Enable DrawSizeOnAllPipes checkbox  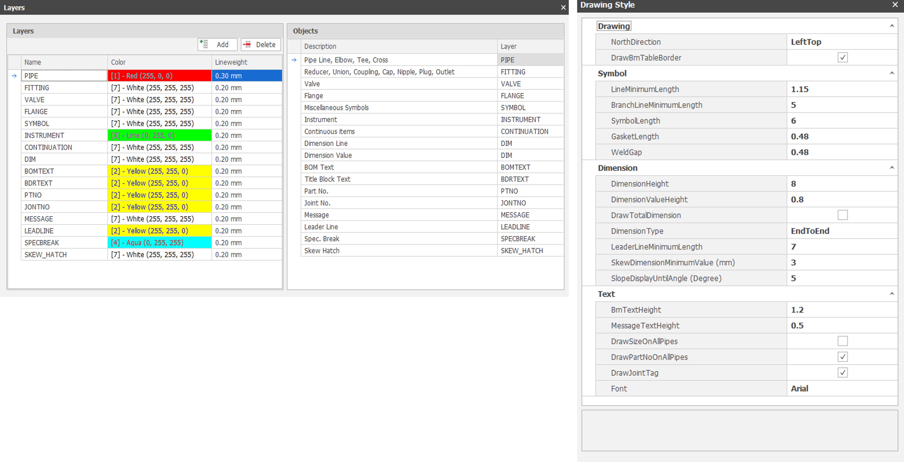[x=842, y=341]
